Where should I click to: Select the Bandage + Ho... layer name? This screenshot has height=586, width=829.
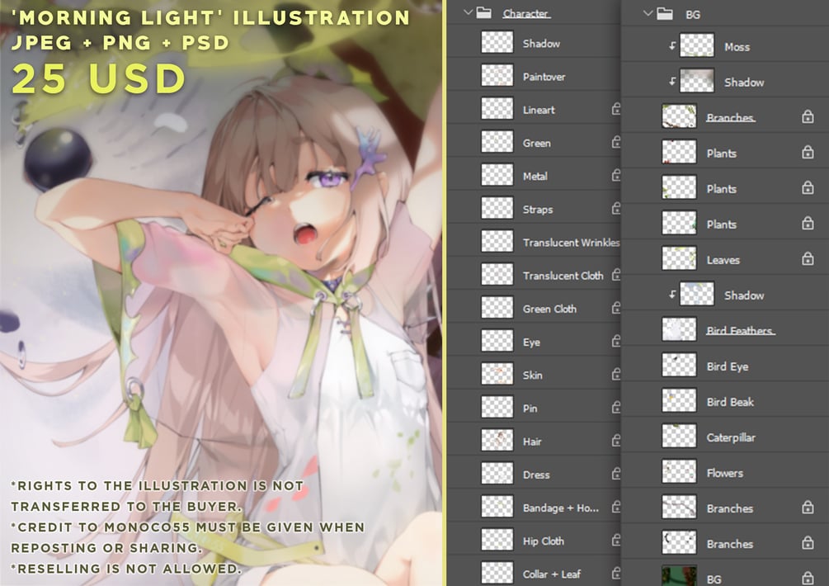click(560, 508)
